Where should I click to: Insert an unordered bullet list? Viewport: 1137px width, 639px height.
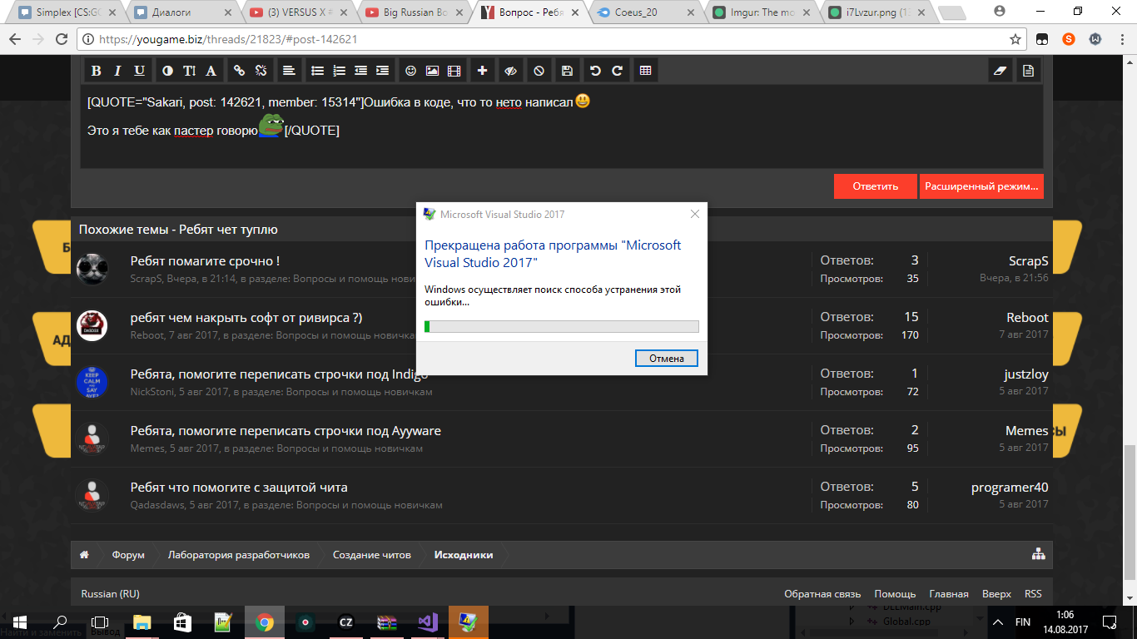click(x=317, y=71)
